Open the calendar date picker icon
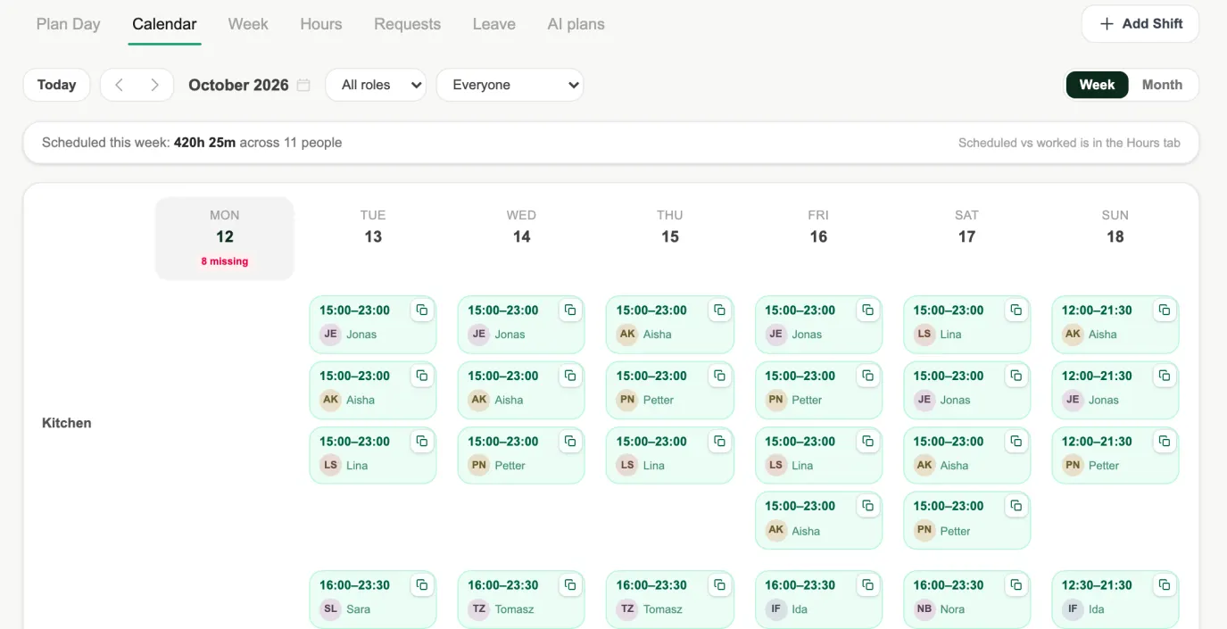 (x=303, y=86)
